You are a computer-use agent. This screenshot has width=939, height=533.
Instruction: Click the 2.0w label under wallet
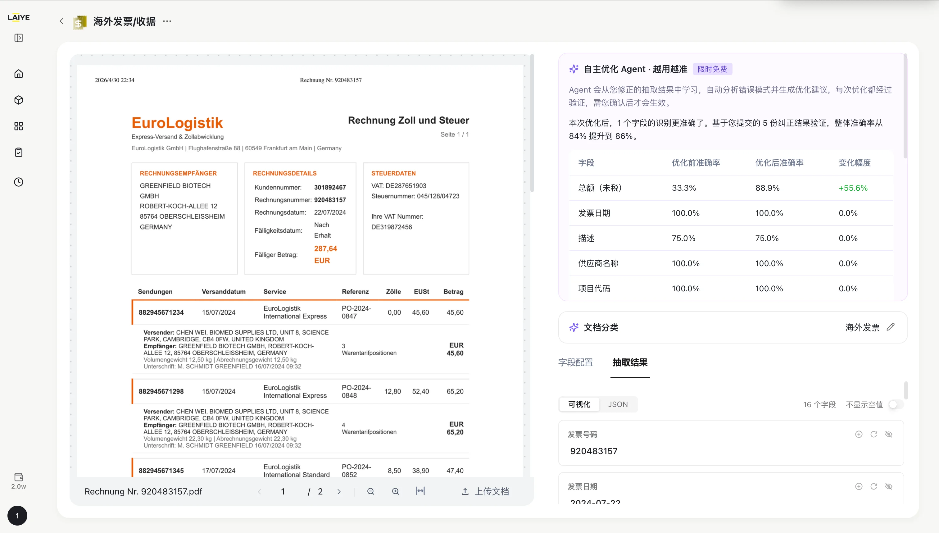point(18,486)
